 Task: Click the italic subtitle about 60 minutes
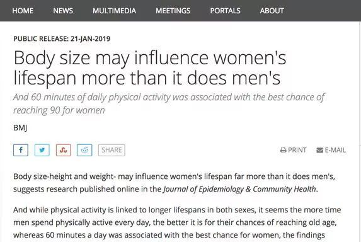169,103
